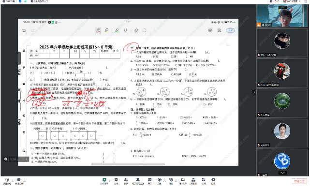Activate the lasso selection tool

[x=145, y=30]
